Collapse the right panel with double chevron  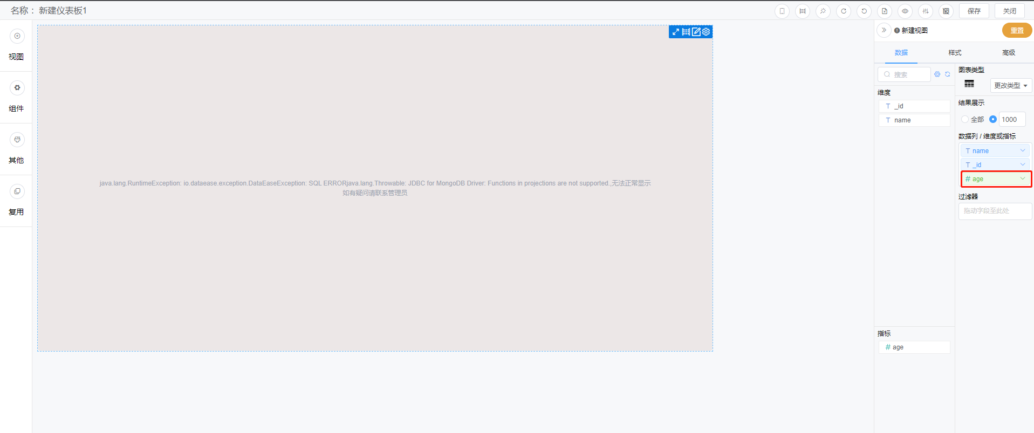(884, 30)
